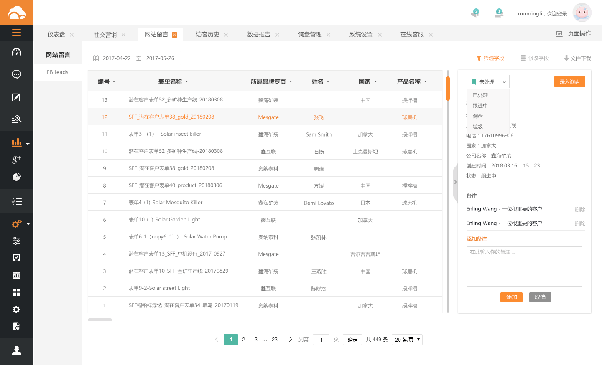The image size is (602, 365).
Task: Switch to 系统设置 tab
Action: [361, 34]
